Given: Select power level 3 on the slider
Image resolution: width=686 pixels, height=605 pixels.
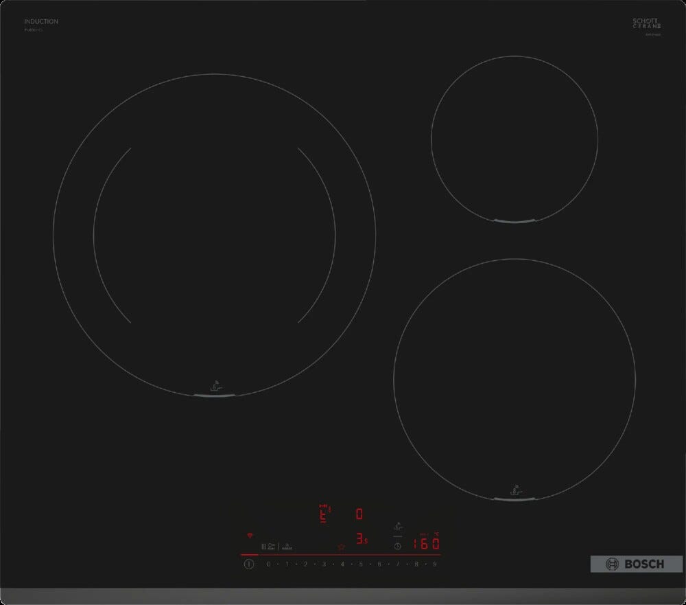Looking at the screenshot, I should tap(324, 564).
